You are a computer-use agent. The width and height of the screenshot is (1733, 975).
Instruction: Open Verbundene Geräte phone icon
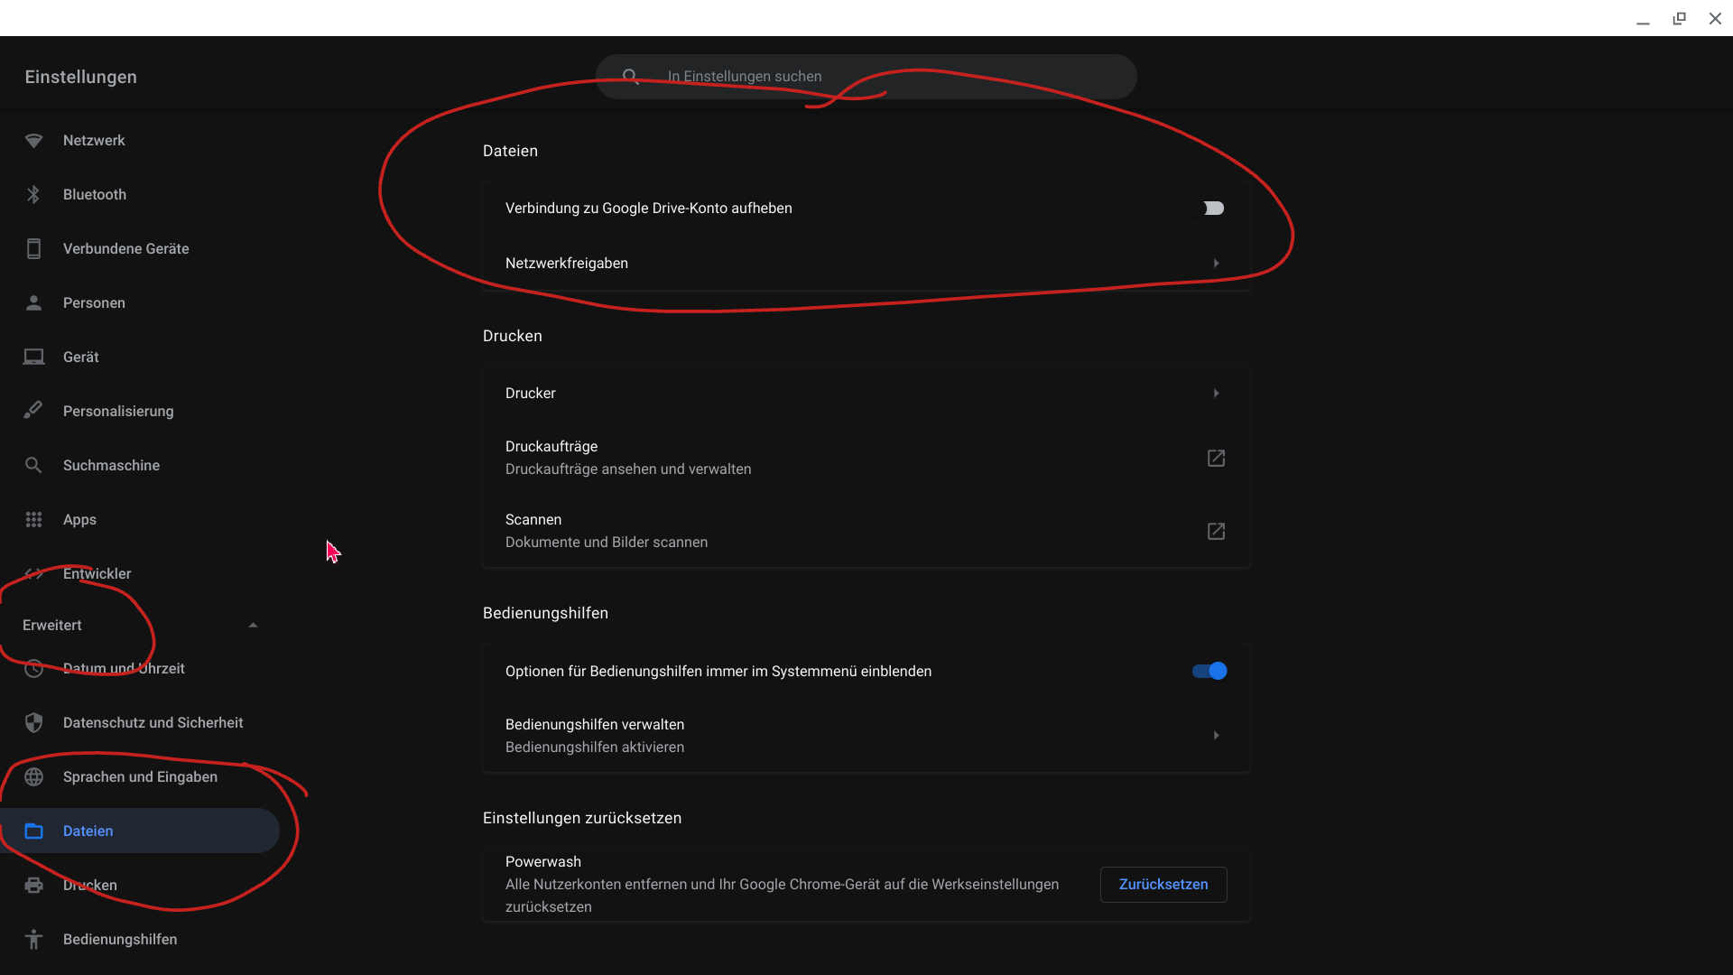click(x=33, y=249)
